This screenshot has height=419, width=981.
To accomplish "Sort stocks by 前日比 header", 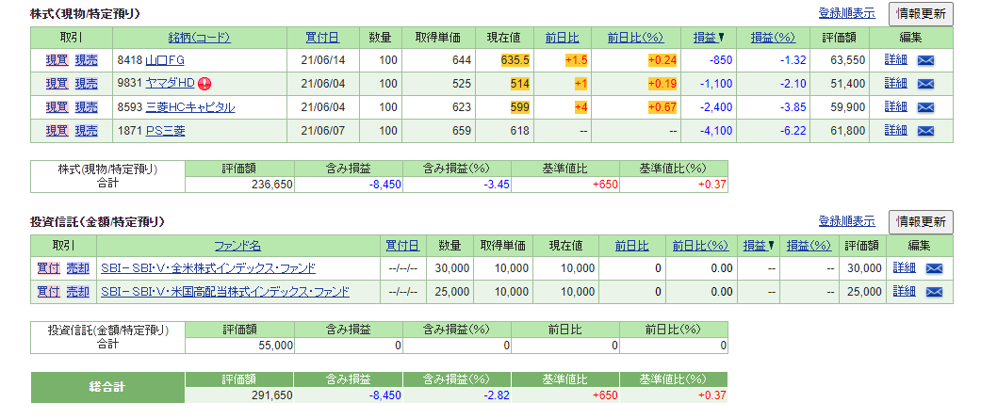I will pos(562,38).
